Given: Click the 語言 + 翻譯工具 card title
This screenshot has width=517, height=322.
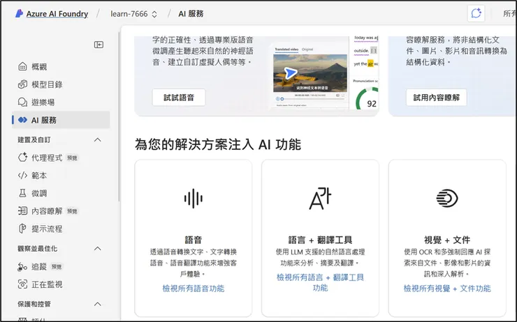Looking at the screenshot, I should [320, 240].
